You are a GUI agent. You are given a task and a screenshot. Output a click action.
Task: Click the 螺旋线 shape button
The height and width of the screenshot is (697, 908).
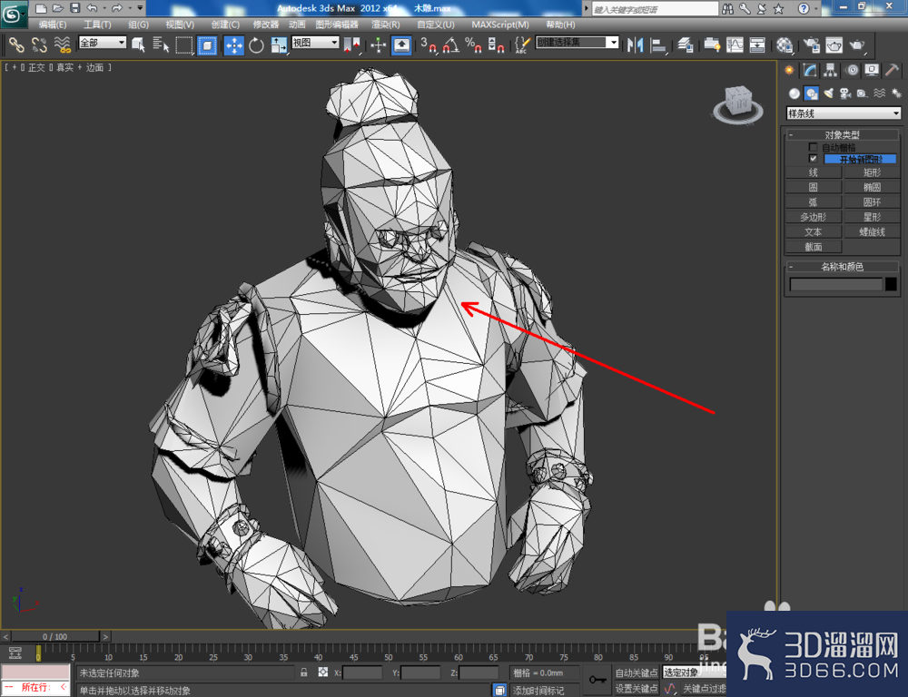point(872,231)
